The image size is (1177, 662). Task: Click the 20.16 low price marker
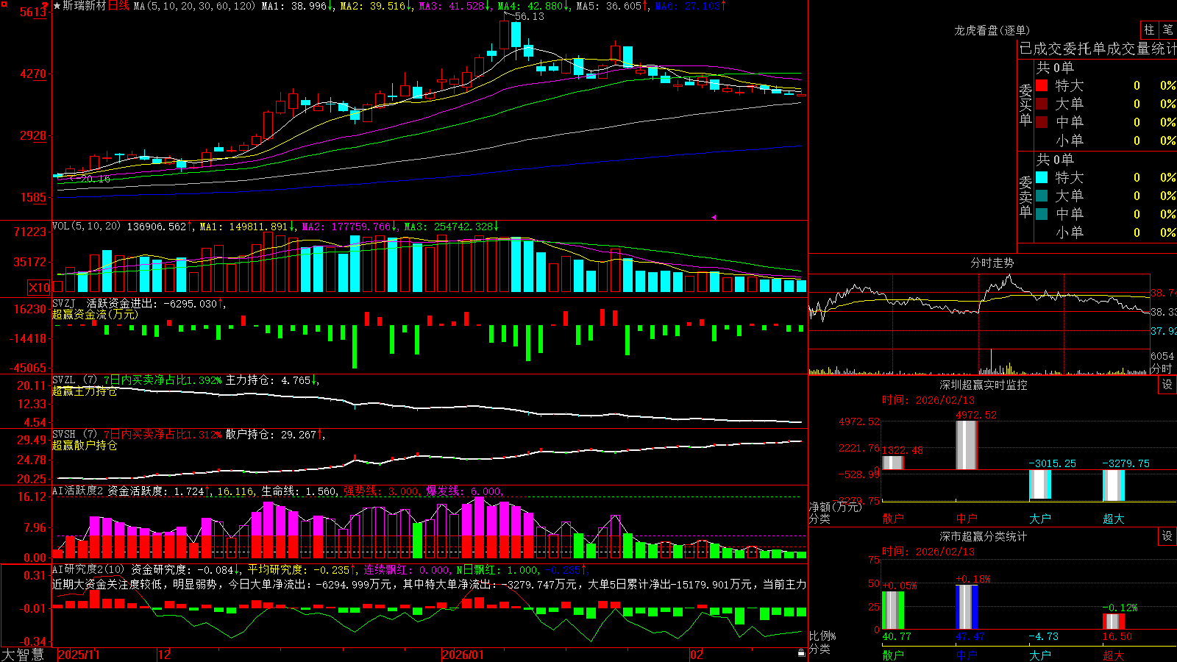(x=96, y=179)
